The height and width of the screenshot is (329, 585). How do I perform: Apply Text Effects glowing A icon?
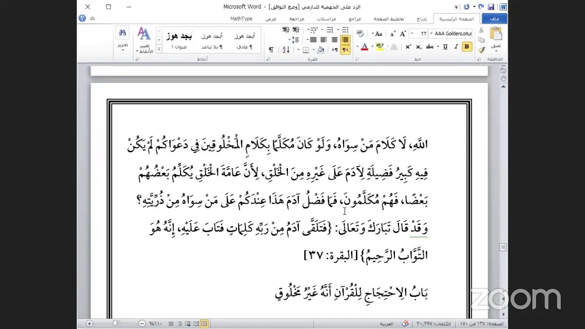pyautogui.click(x=394, y=47)
